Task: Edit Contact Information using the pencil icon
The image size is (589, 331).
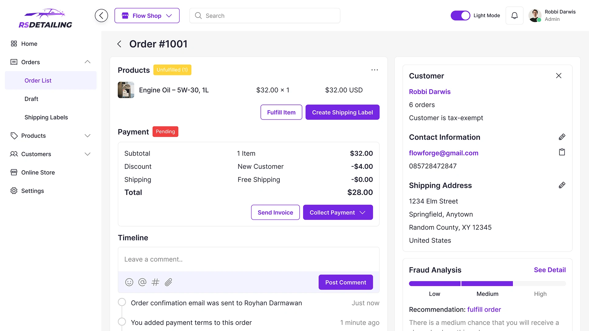Action: pos(562,137)
